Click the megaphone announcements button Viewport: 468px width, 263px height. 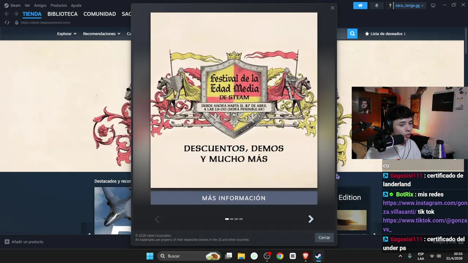coord(360,5)
